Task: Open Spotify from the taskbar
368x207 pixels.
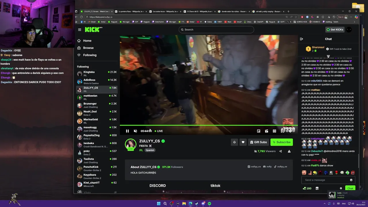Action: [210, 204]
